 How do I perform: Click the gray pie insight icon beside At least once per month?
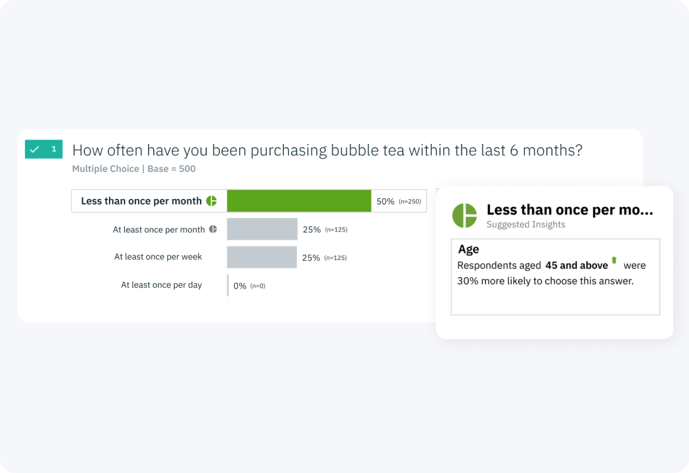click(213, 229)
